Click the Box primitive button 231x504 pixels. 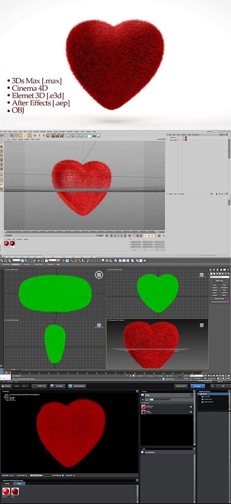[215, 285]
